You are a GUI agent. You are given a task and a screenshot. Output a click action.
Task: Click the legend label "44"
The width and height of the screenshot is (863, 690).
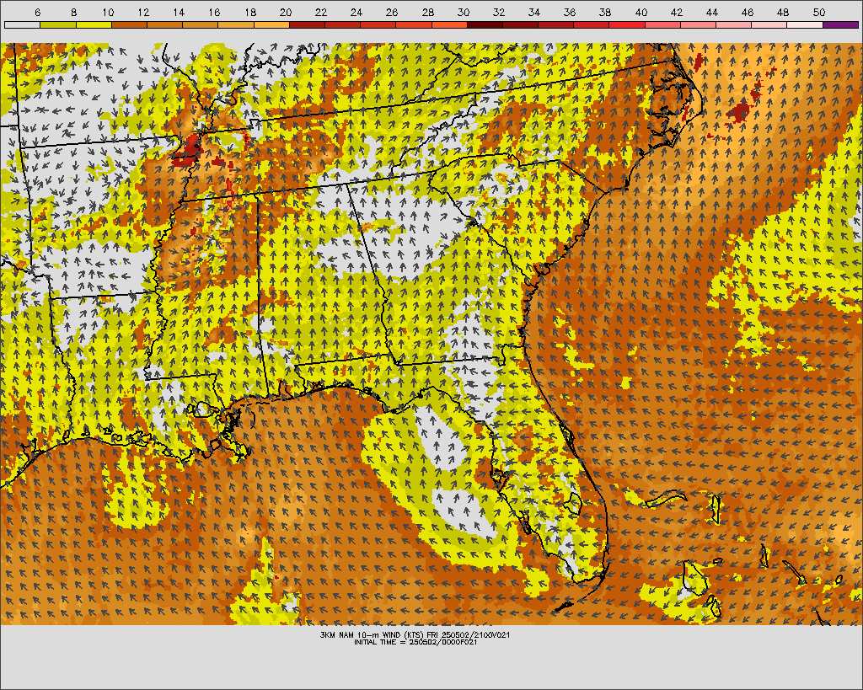coord(712,12)
